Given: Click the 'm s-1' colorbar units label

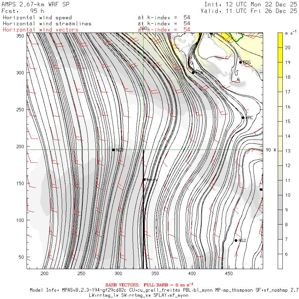Looking at the screenshot, I should (x=291, y=33).
